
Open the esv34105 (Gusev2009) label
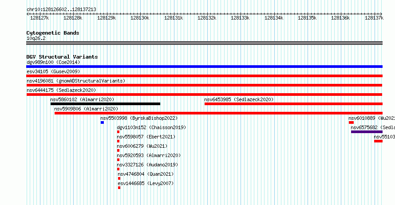point(53,71)
